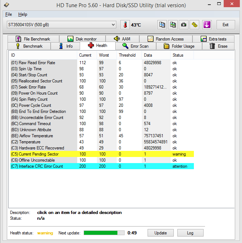The image size is (242, 243).
Task: Select the (C6) Offline Uncorrectable row
Action: tap(102, 160)
